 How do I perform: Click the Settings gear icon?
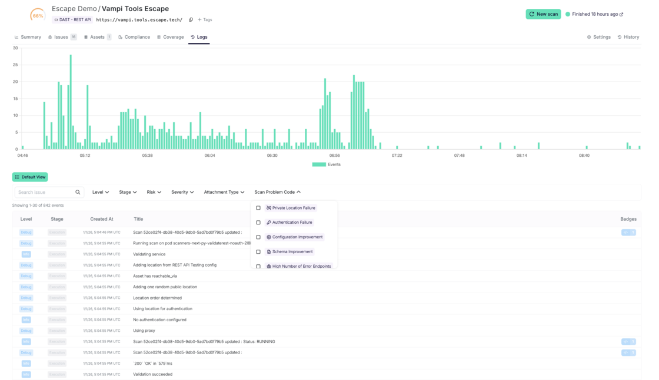[x=589, y=37]
